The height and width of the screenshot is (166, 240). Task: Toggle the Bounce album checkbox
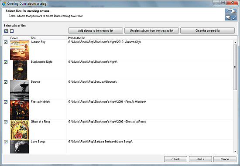pos(6,82)
